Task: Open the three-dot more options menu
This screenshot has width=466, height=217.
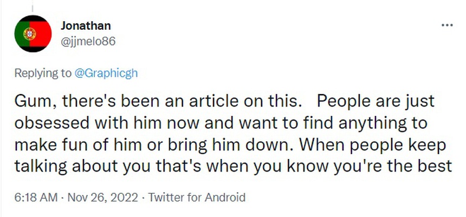Action: point(447,25)
